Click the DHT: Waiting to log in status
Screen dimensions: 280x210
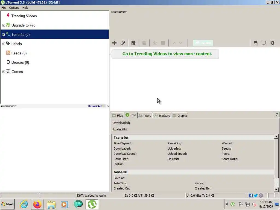click(91, 196)
